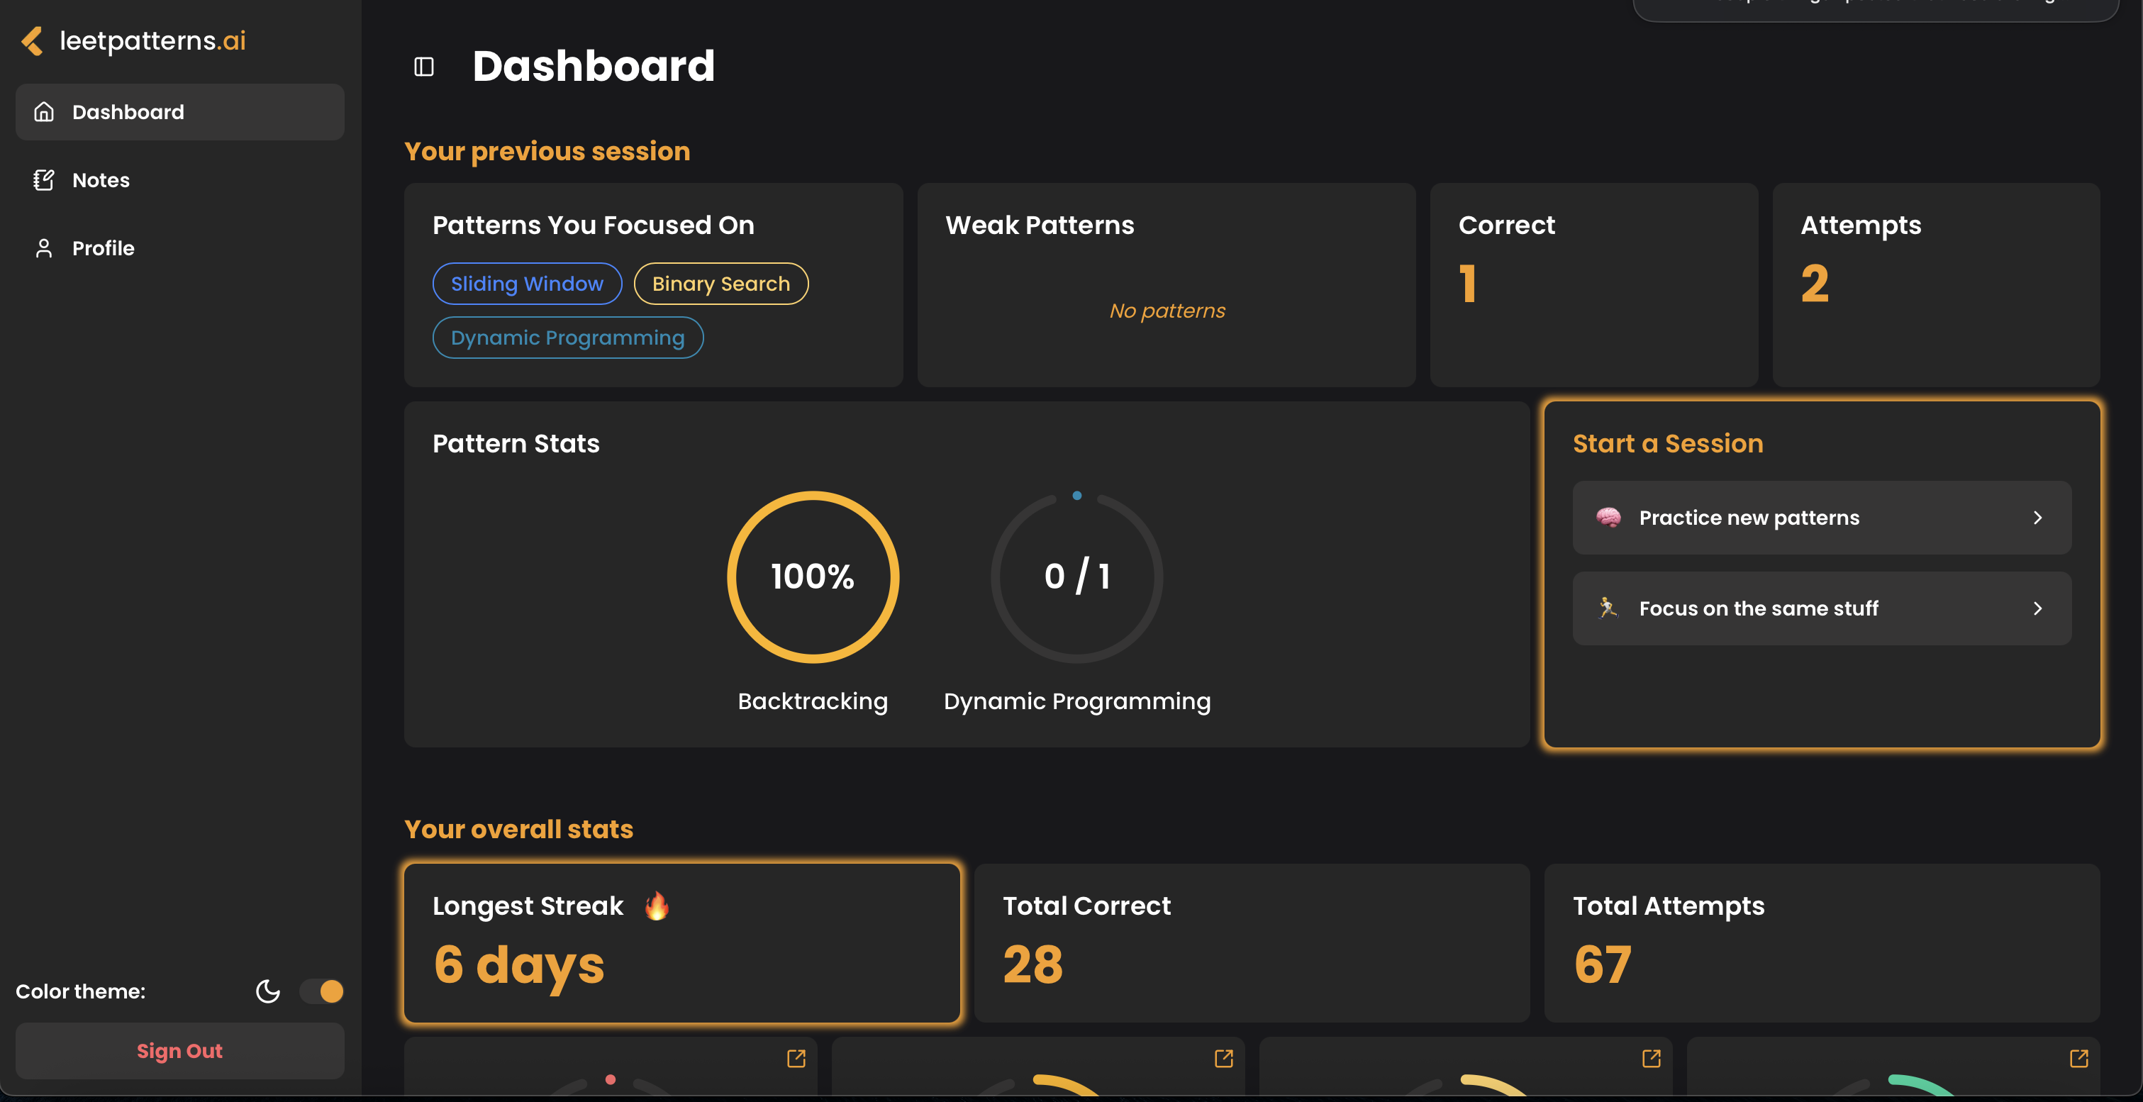Open the Profile menu item
2143x1102 pixels.
point(179,248)
